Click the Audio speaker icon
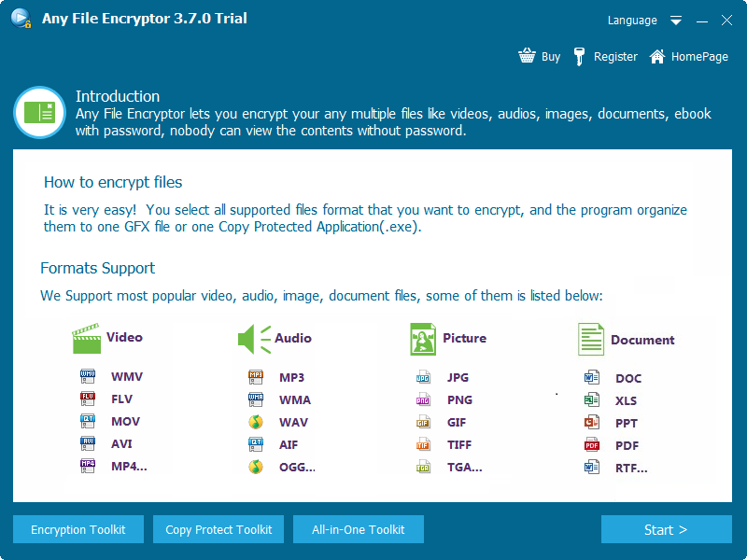747x560 pixels. coord(254,339)
